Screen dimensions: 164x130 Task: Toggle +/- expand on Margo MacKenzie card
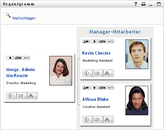pyautogui.click(x=26, y=58)
